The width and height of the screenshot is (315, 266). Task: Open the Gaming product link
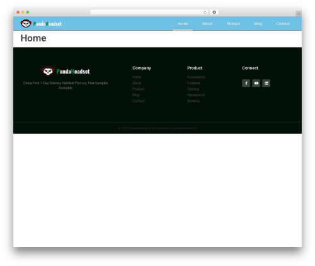point(193,89)
